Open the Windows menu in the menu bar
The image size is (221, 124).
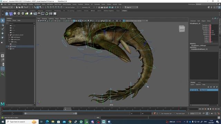[x=37, y=4]
